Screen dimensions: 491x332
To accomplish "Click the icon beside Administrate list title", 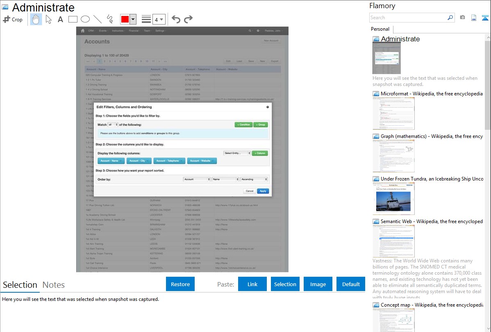I will (x=376, y=39).
